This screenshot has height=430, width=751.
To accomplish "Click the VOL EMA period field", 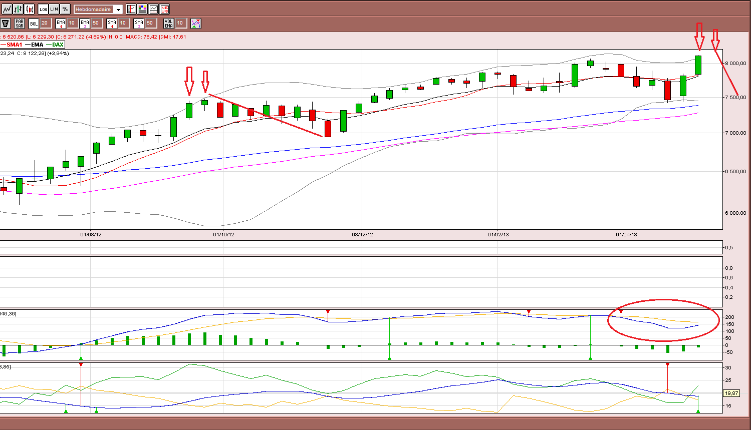I will point(181,23).
